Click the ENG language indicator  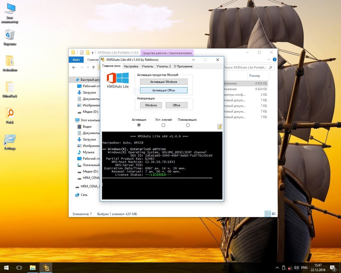tap(304, 268)
